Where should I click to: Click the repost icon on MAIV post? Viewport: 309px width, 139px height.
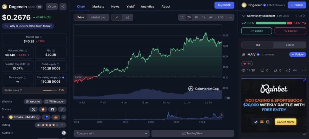point(275,70)
